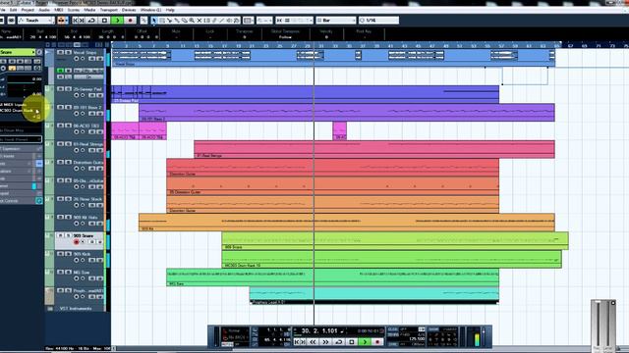This screenshot has height=353, width=629.
Task: Solo the 909 Kick track
Action: [x=68, y=254]
